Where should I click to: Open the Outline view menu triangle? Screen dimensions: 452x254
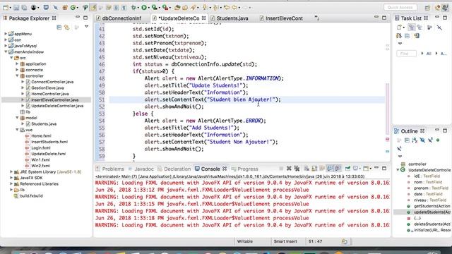point(400,157)
